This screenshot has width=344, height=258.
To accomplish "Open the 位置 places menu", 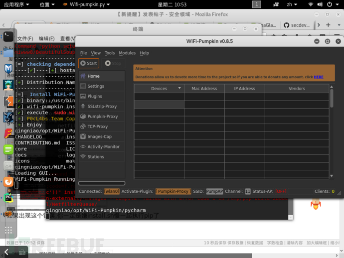I will (47, 4).
